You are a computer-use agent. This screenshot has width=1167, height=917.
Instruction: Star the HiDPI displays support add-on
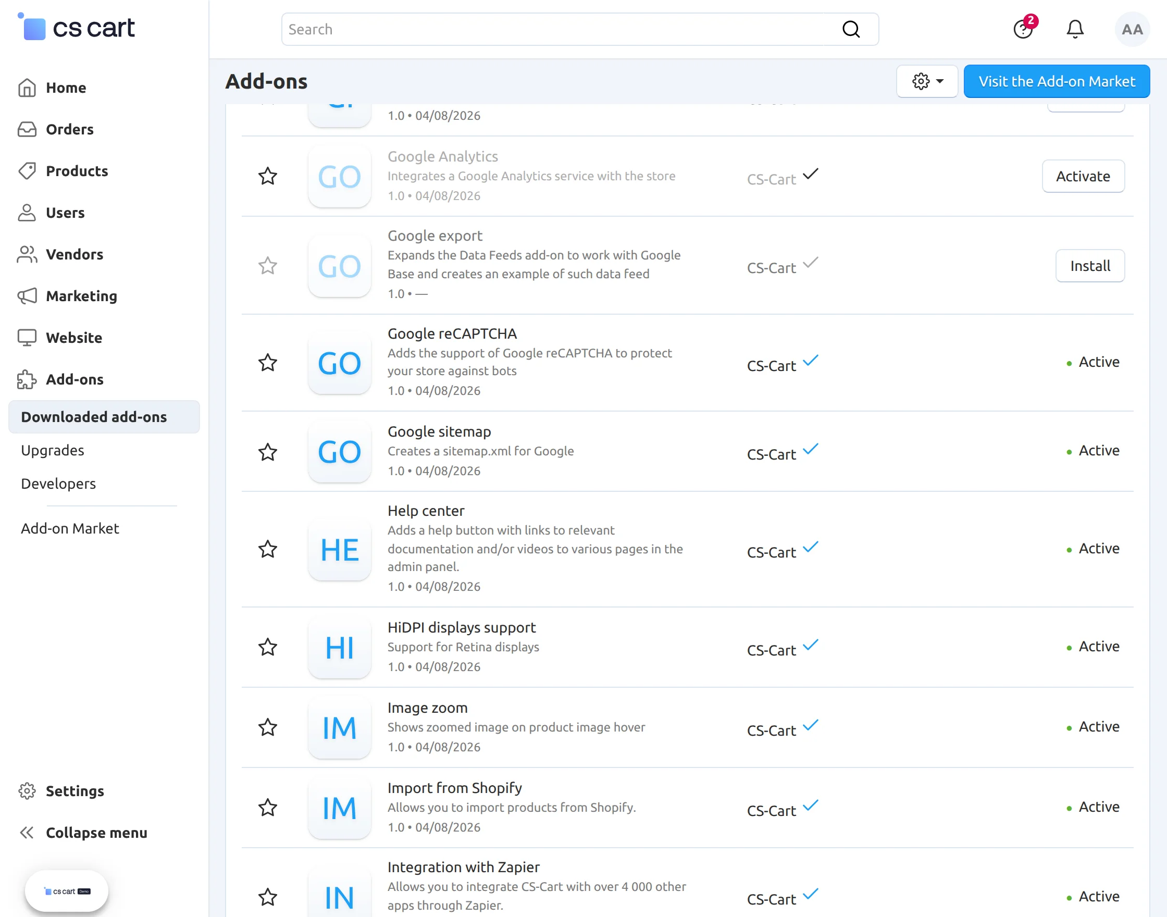click(268, 647)
